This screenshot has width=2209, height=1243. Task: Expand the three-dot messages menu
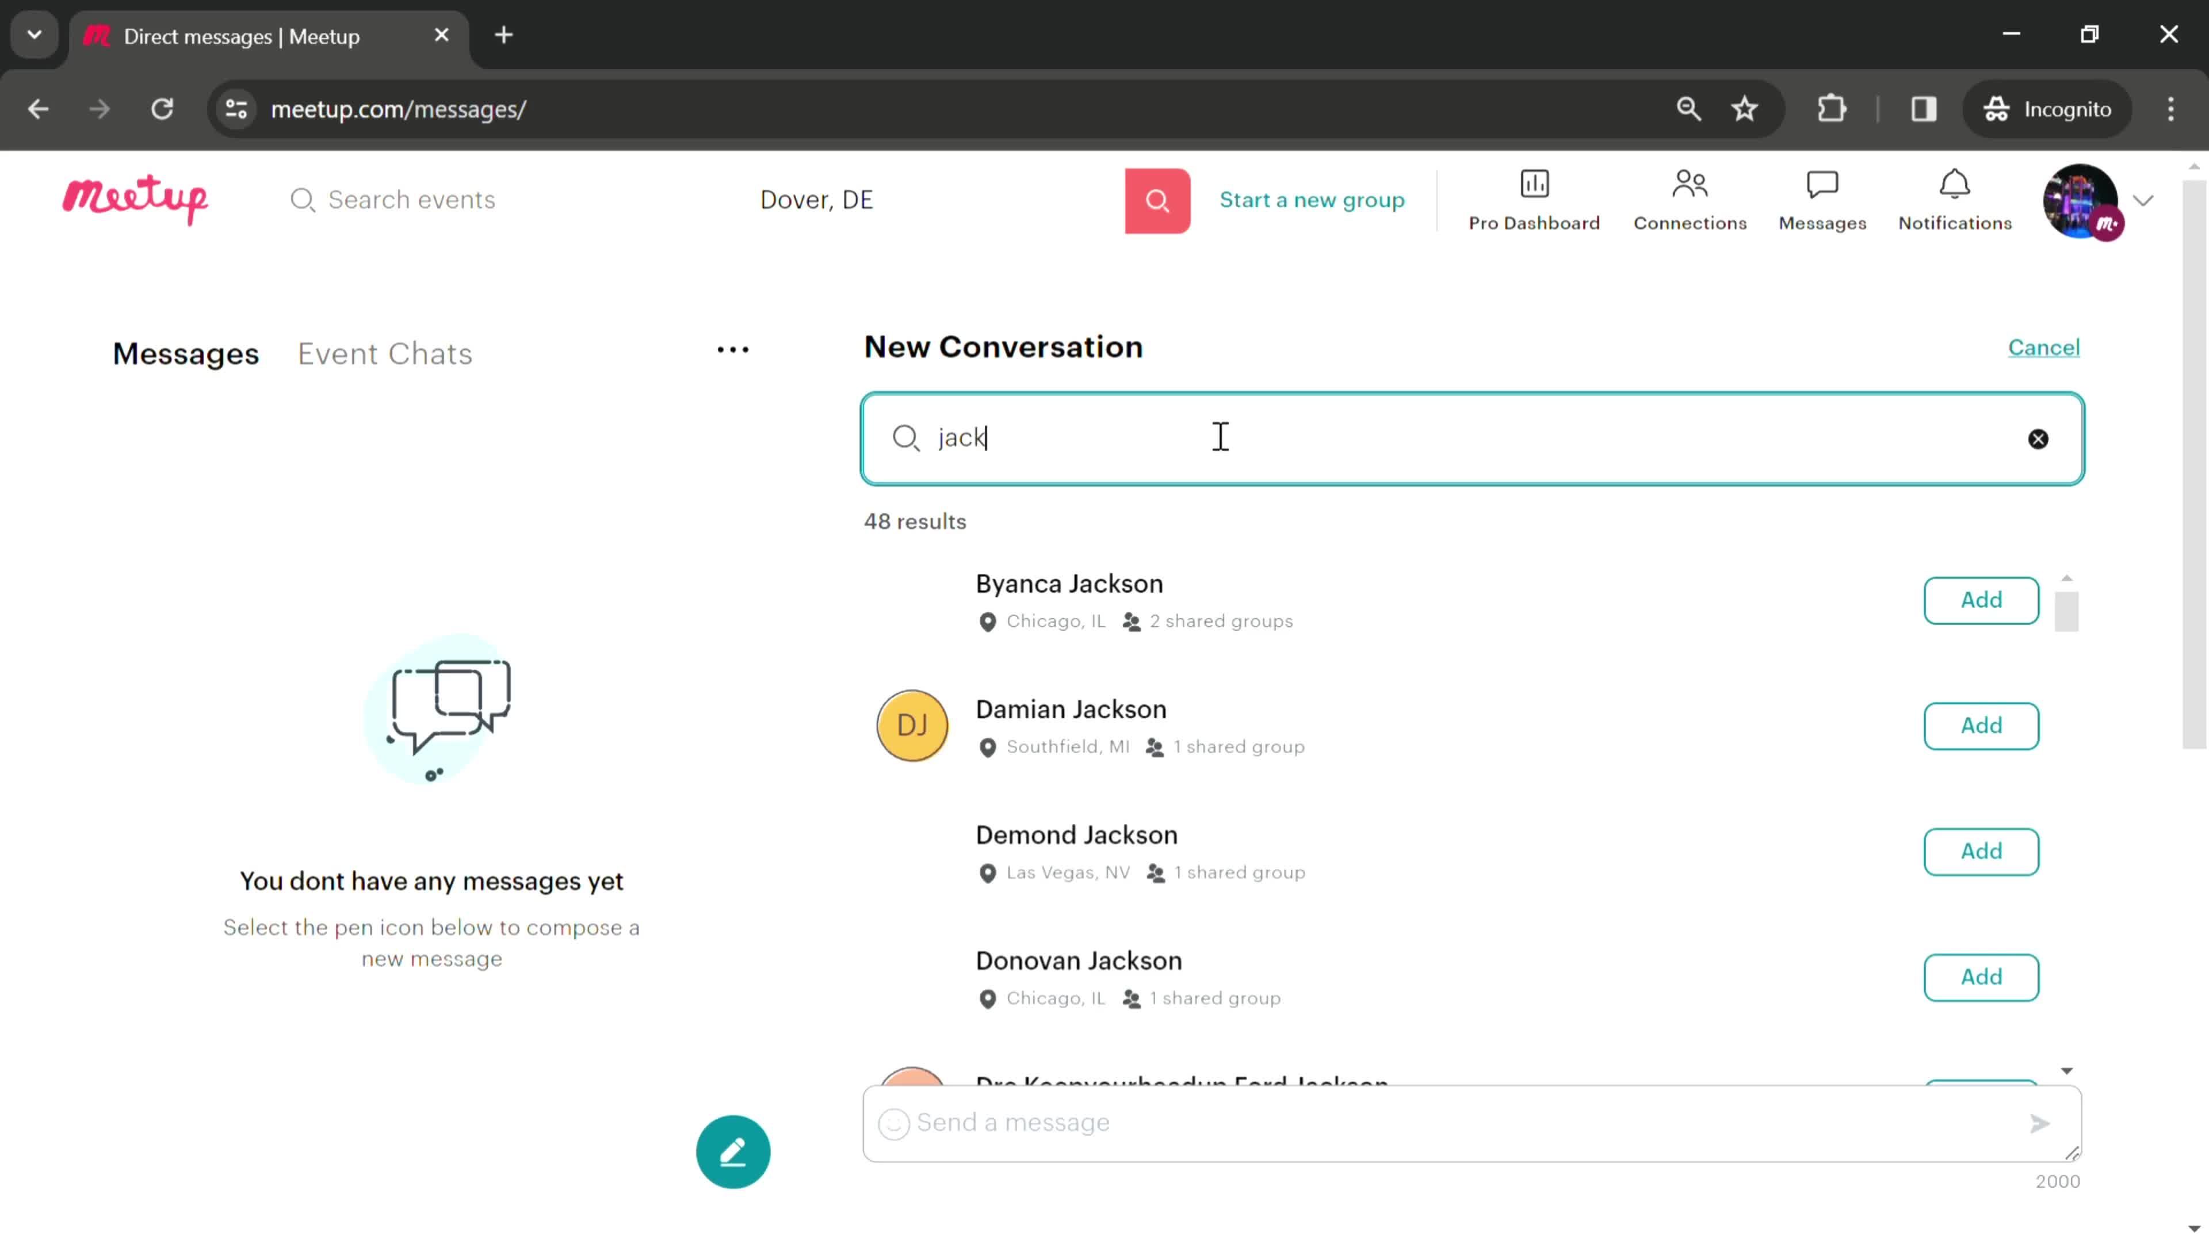pos(733,349)
